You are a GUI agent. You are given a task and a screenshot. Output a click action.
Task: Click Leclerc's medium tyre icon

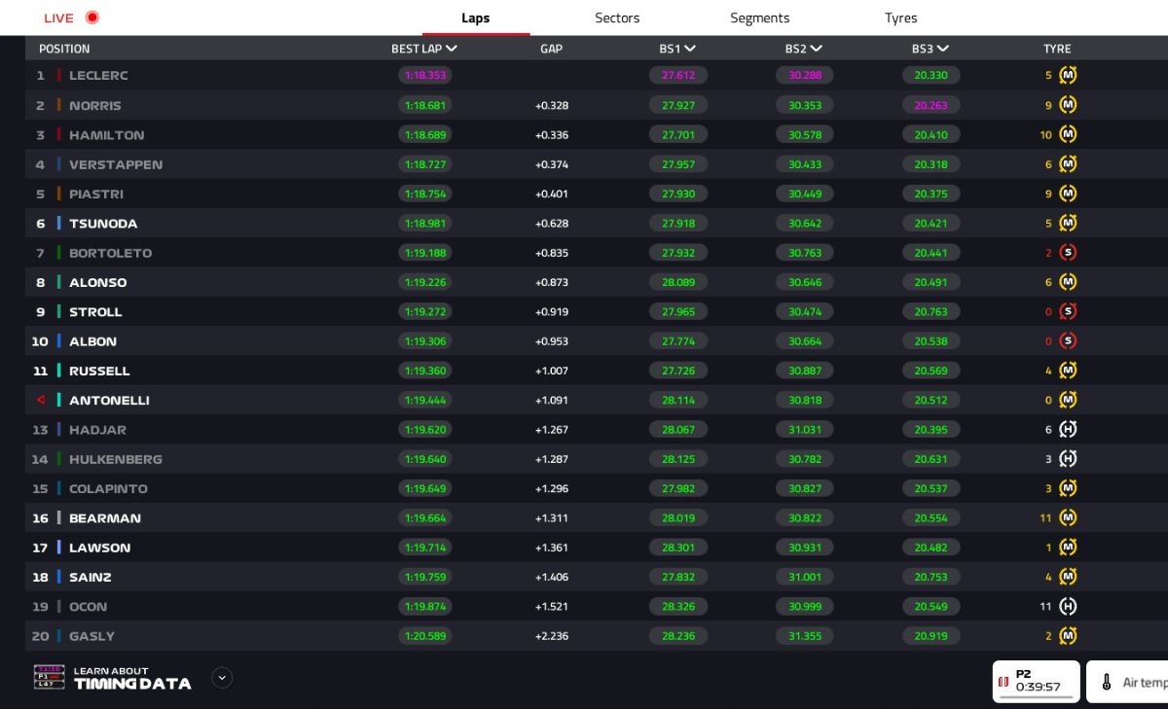click(x=1068, y=76)
